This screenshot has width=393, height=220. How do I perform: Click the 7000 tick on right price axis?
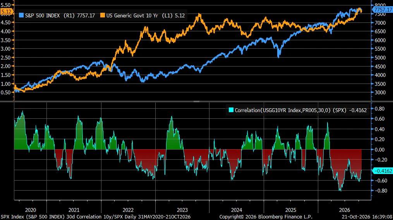click(x=380, y=23)
